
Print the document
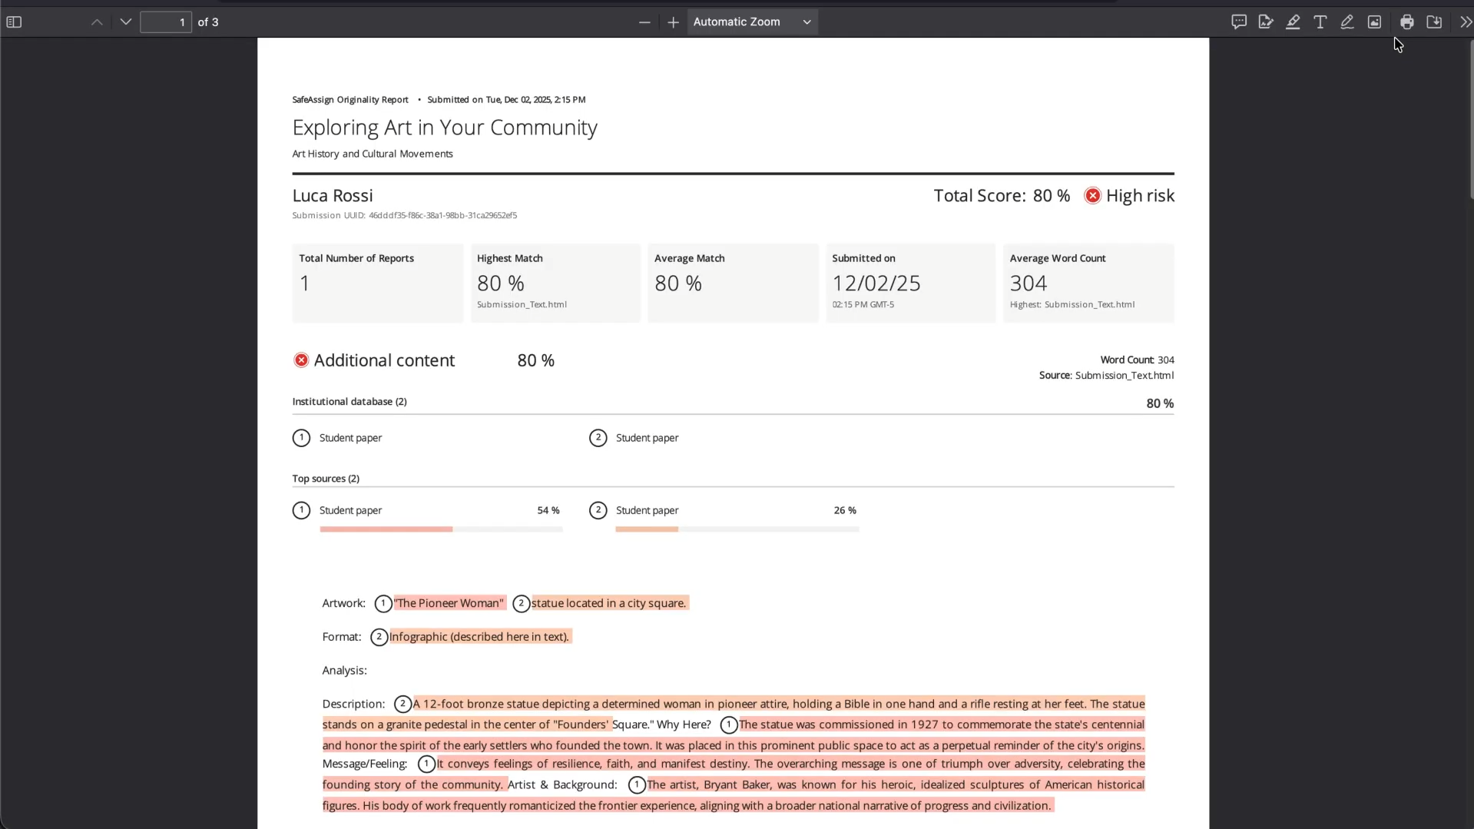(x=1406, y=22)
